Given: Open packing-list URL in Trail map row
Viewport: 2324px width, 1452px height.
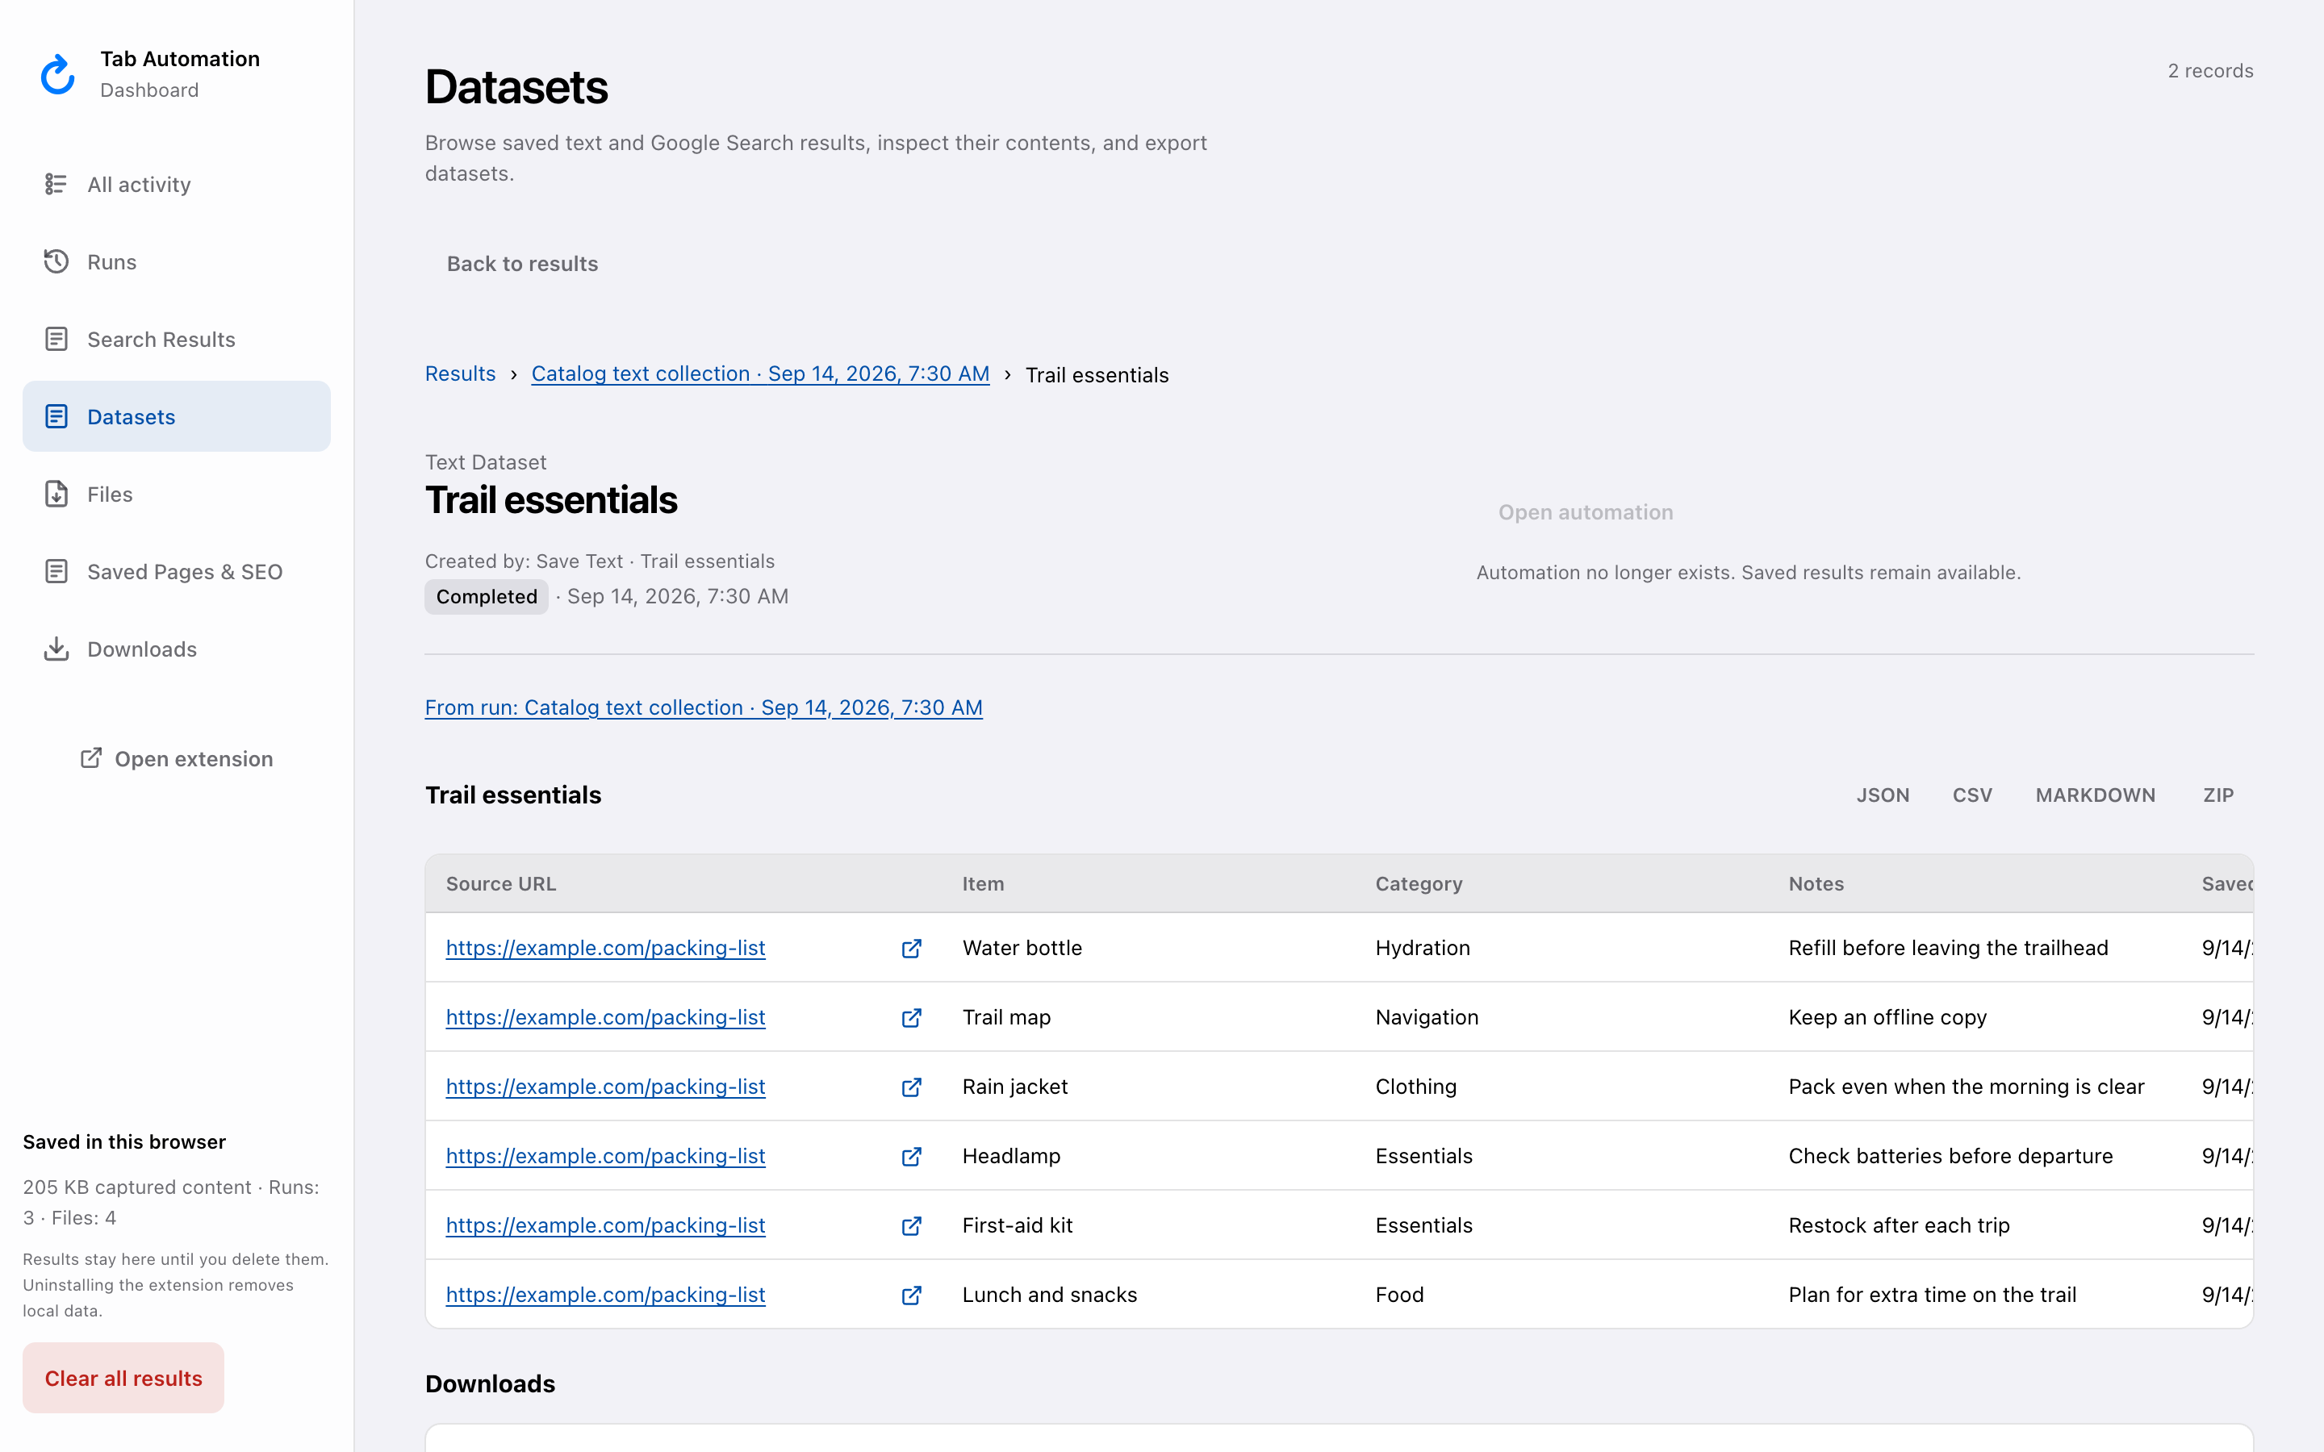Looking at the screenshot, I should (605, 1017).
